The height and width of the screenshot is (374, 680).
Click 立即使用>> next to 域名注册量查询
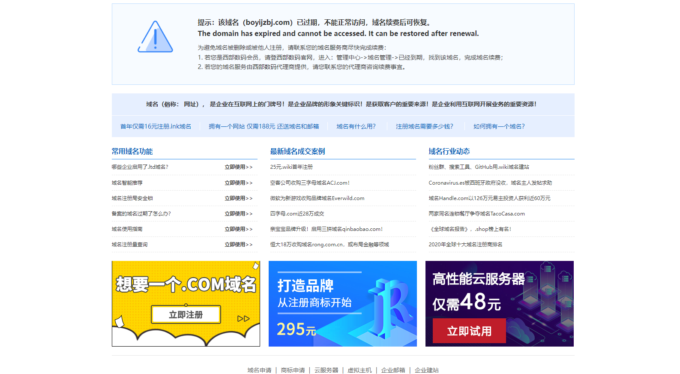pyautogui.click(x=238, y=245)
